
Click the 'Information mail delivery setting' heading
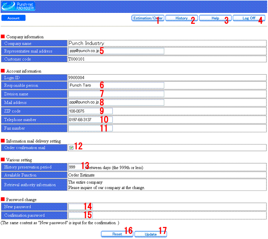pyautogui.click(x=34, y=141)
